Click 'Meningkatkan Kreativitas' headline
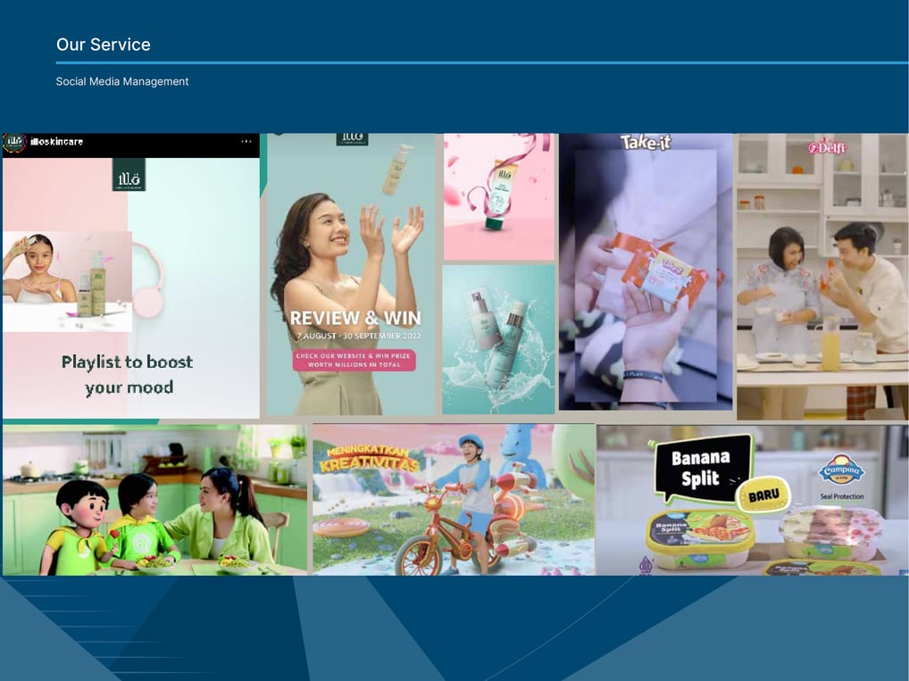The width and height of the screenshot is (909, 681). tap(368, 458)
